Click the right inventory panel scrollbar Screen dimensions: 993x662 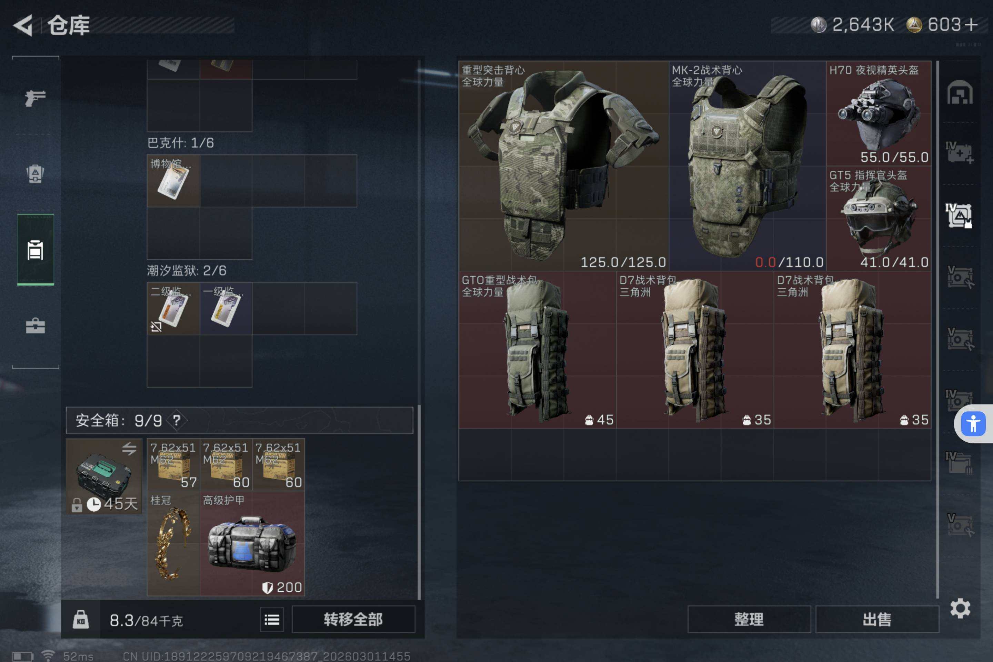pyautogui.click(x=938, y=329)
